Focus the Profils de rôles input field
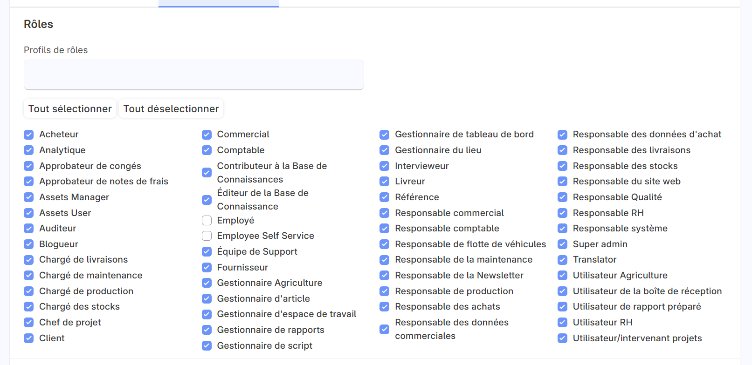Image resolution: width=752 pixels, height=365 pixels. (193, 74)
